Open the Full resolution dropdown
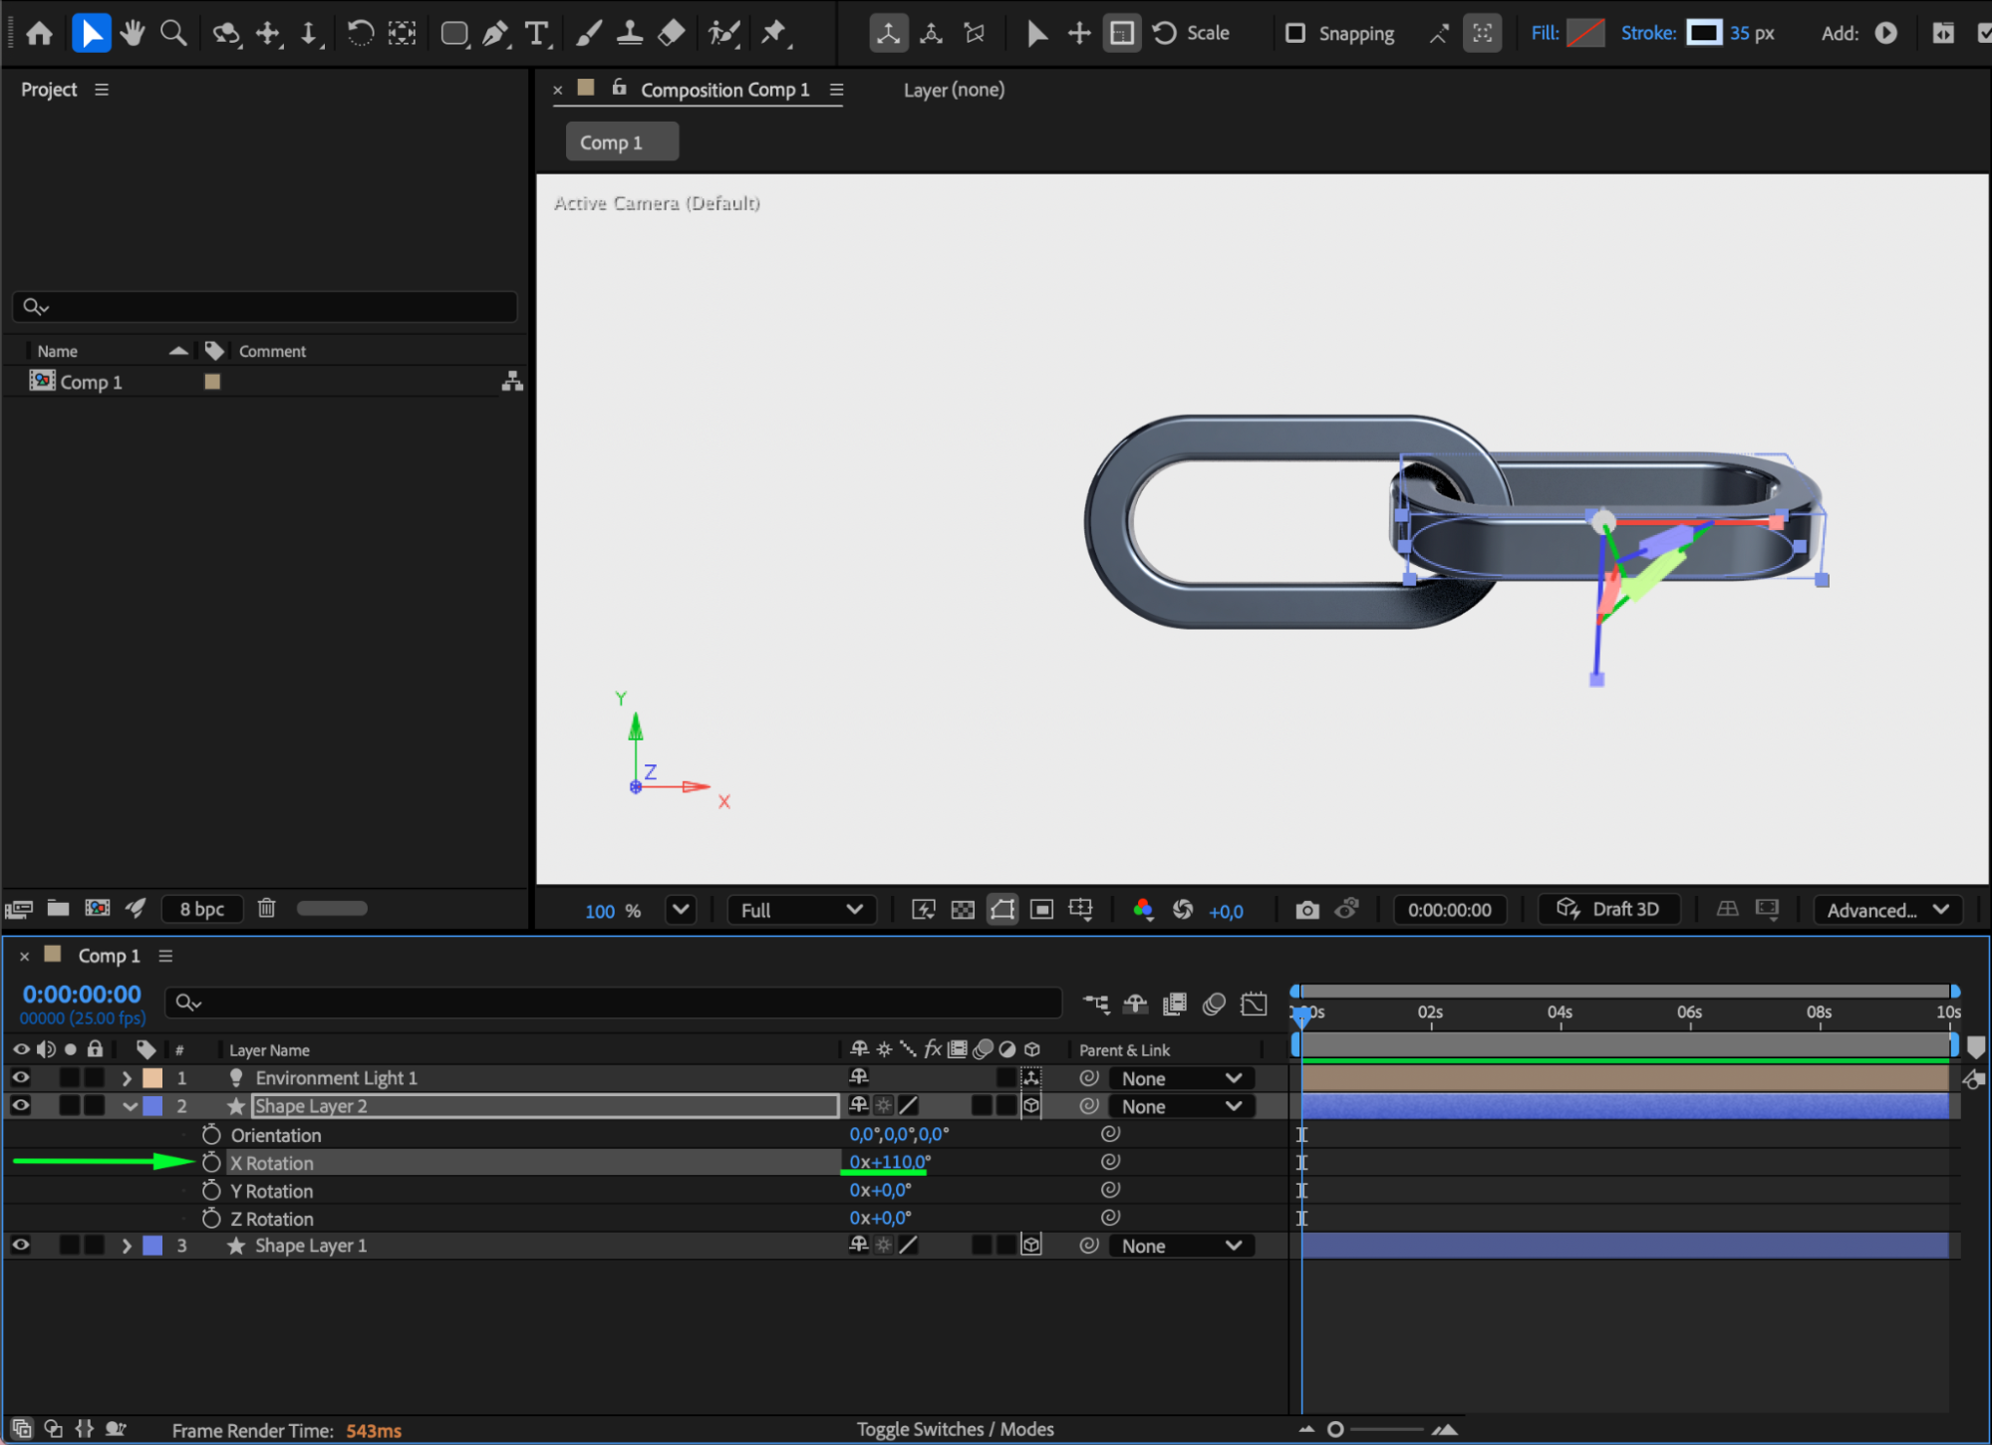Viewport: 1992px width, 1446px height. [800, 910]
